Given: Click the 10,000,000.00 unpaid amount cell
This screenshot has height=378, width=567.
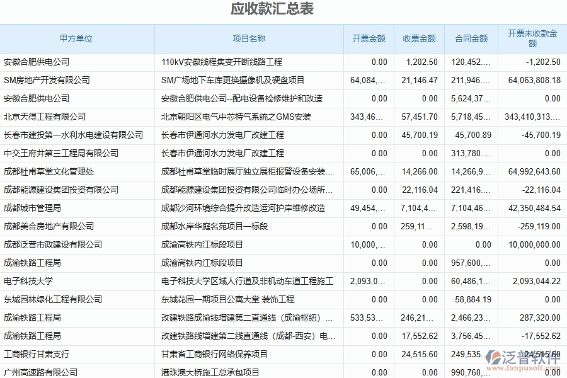Looking at the screenshot, I should pyautogui.click(x=534, y=244).
